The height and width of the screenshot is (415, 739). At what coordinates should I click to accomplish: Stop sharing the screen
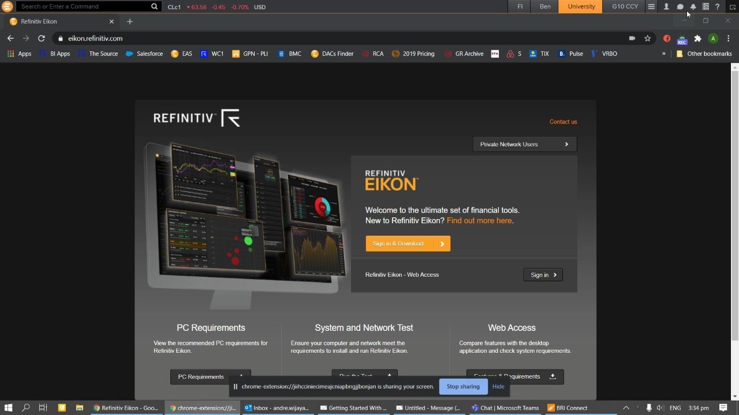[463, 387]
